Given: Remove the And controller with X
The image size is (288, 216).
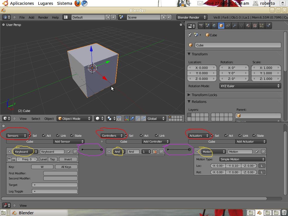Looking at the screenshot, I should (x=161, y=152).
